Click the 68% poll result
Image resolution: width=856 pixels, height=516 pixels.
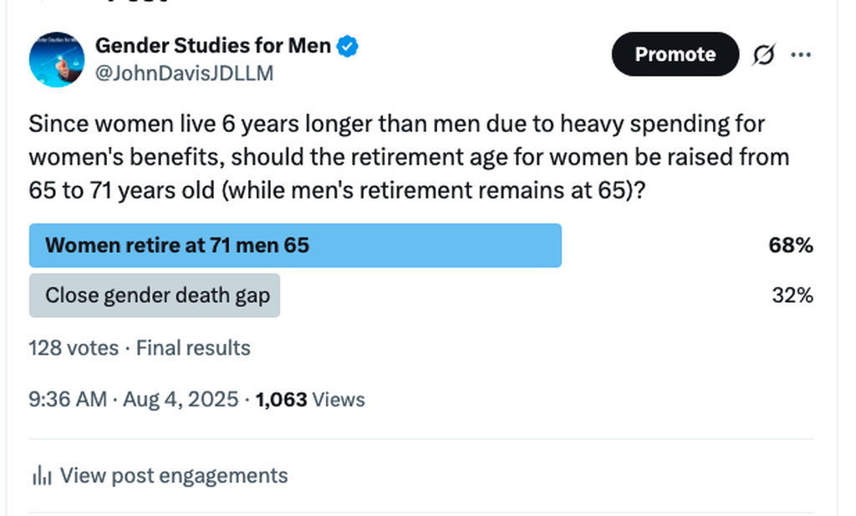click(x=791, y=246)
